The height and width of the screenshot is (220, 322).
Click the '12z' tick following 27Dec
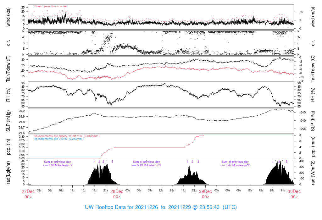click(72, 190)
